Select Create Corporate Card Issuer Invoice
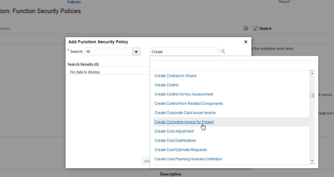Viewport: 334px width, 177px height. pos(185,113)
